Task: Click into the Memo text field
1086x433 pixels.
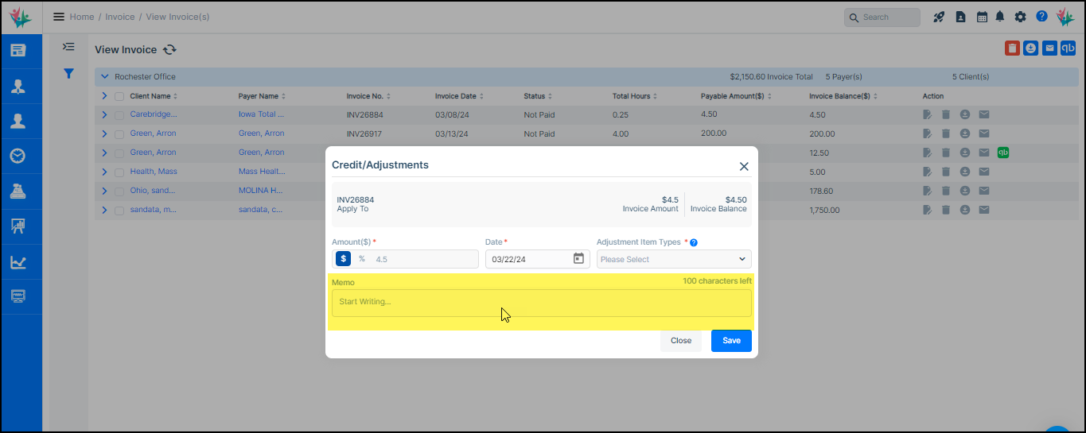Action: (x=541, y=303)
